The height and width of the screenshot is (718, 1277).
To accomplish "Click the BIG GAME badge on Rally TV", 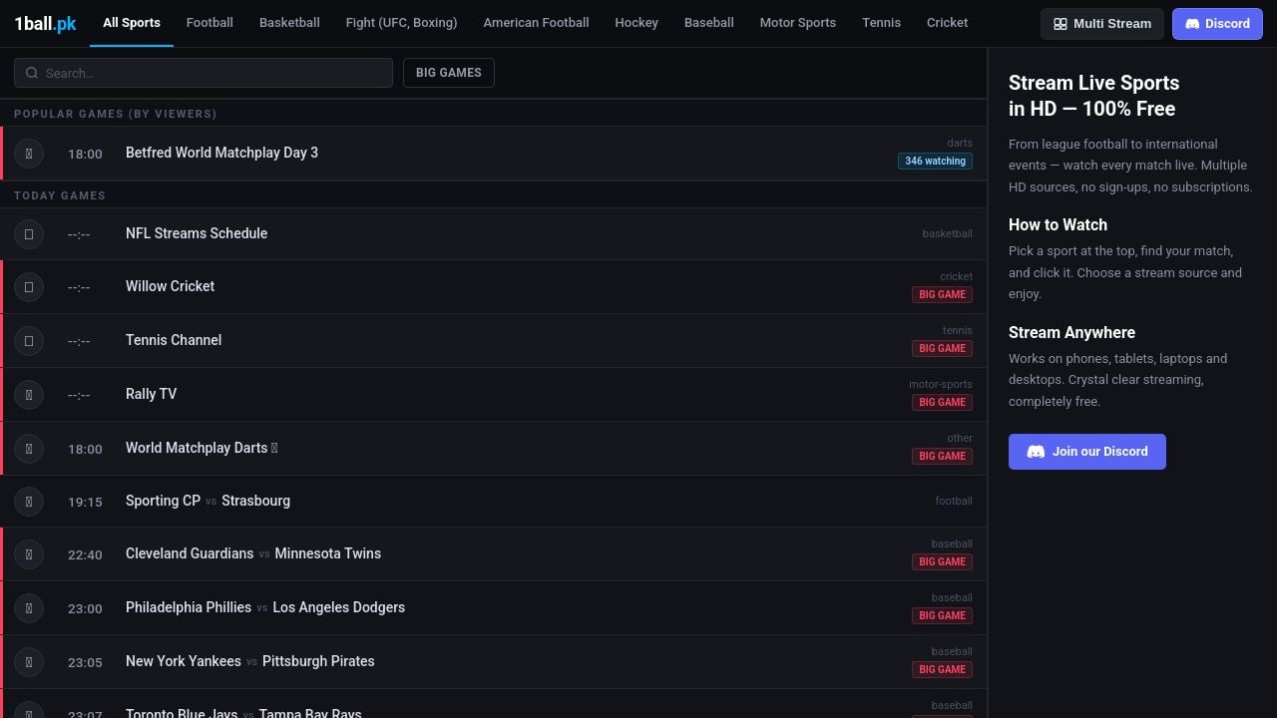I will (x=942, y=403).
